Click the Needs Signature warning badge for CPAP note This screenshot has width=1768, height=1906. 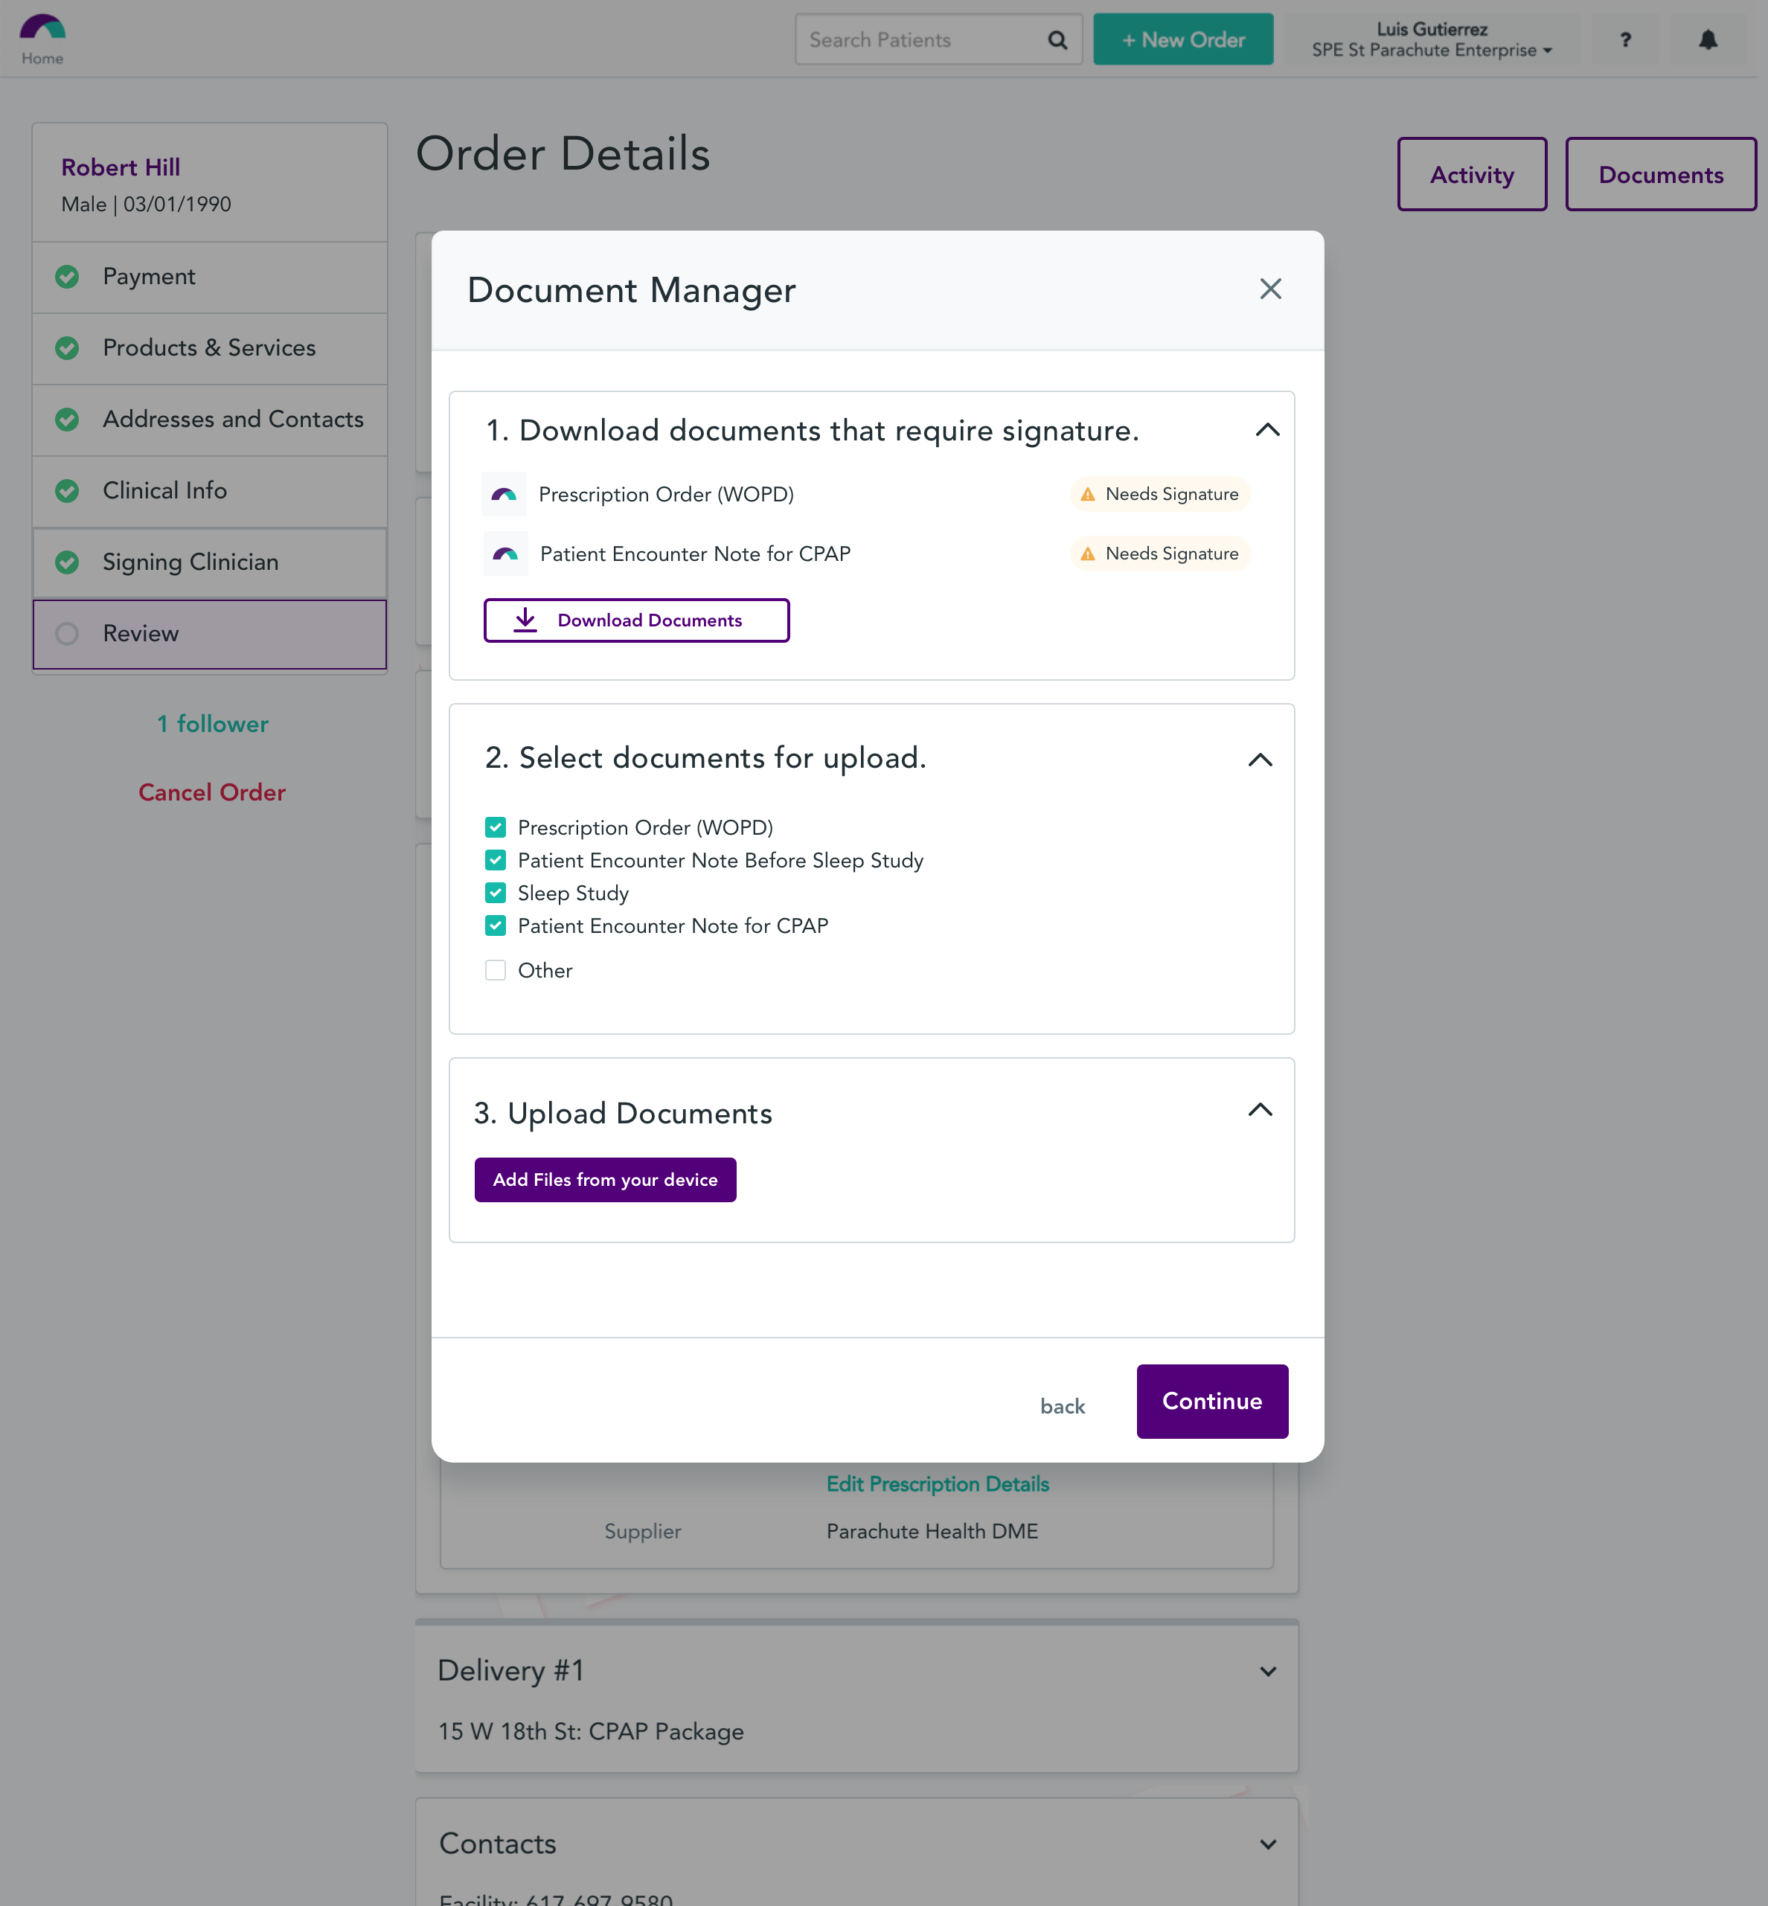click(x=1159, y=553)
